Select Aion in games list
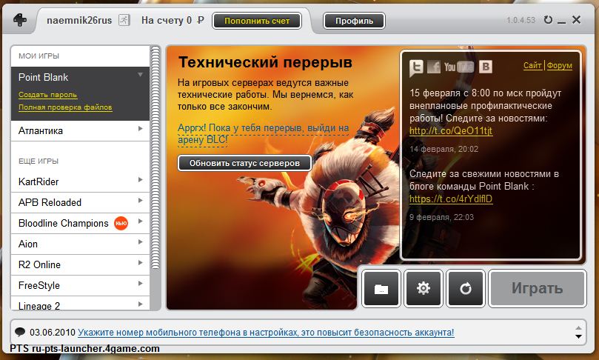This screenshot has width=599, height=360. point(80,244)
